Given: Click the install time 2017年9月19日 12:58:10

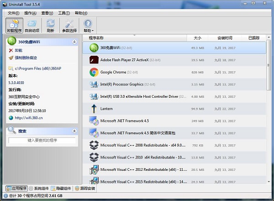Looking at the screenshot, I should (27, 111).
